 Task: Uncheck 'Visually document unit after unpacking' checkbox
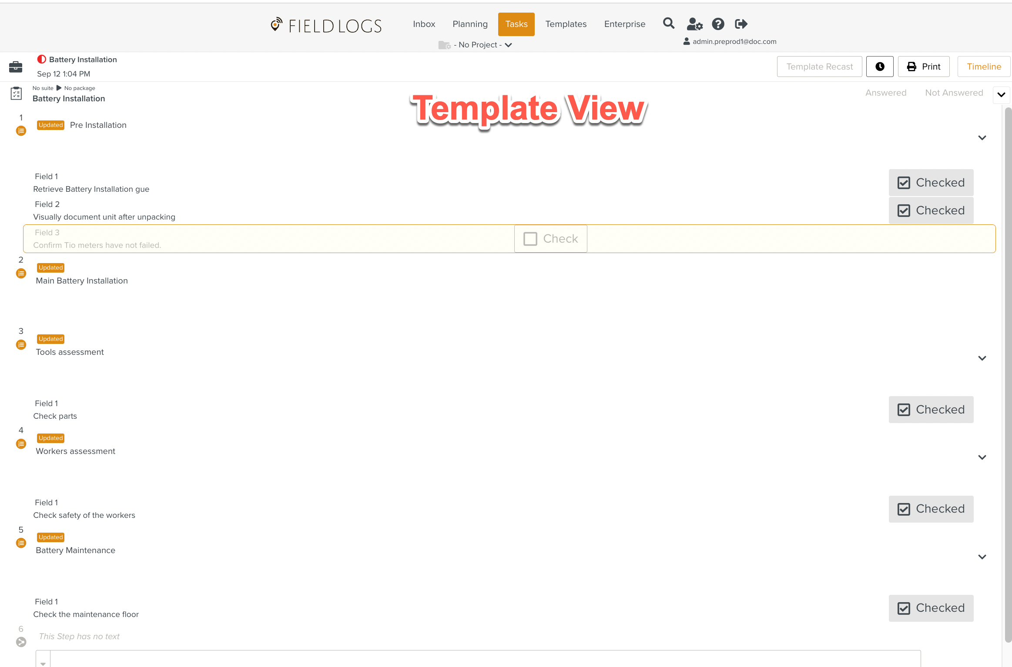pyautogui.click(x=931, y=210)
